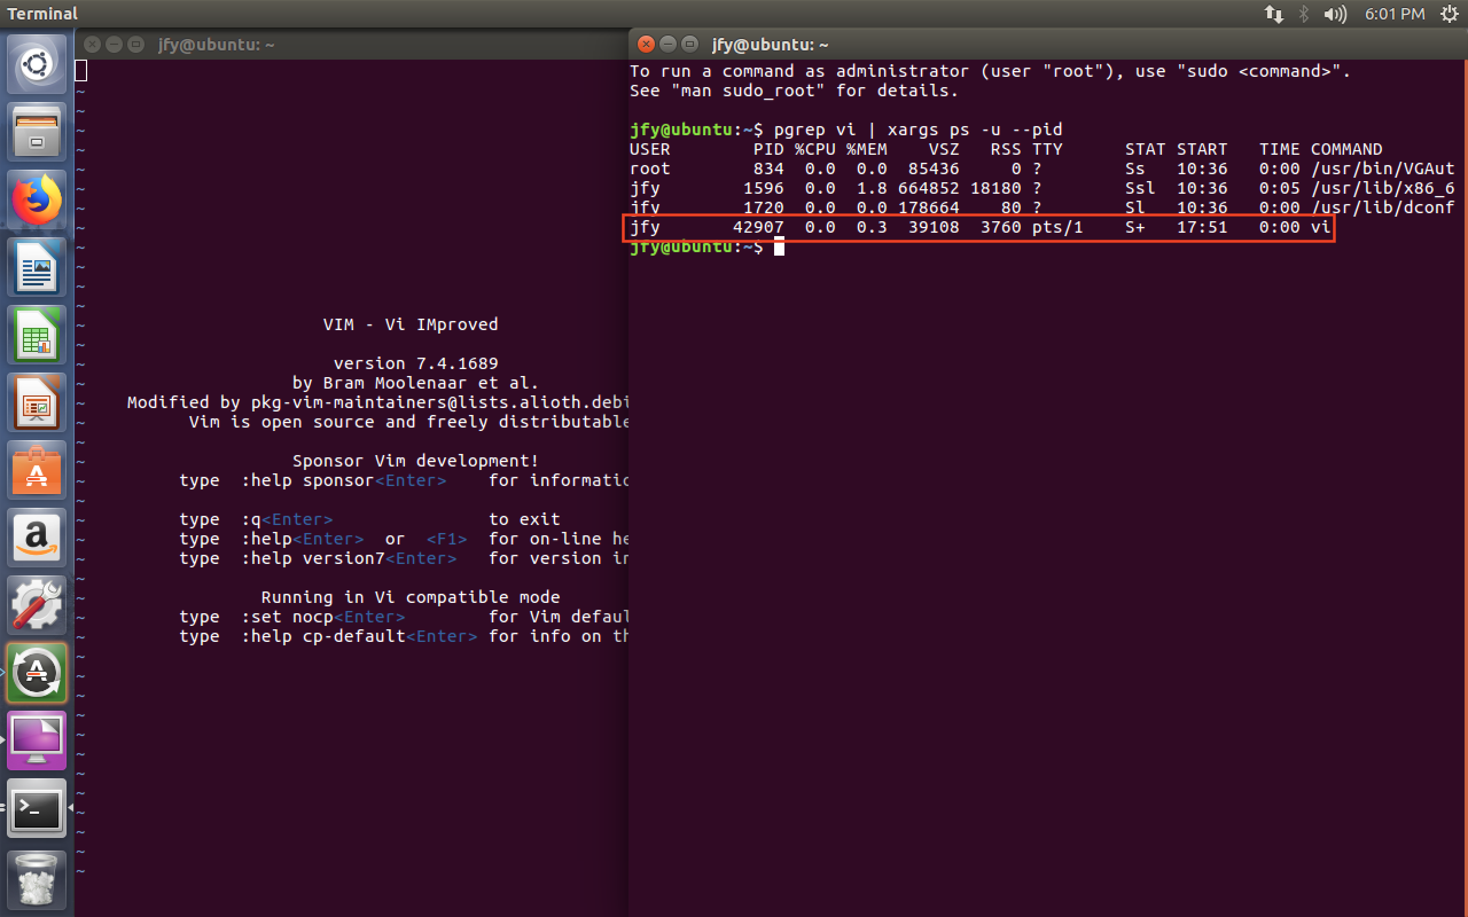Image resolution: width=1468 pixels, height=917 pixels.
Task: Minimize the background vim terminal window
Action: [x=114, y=44]
